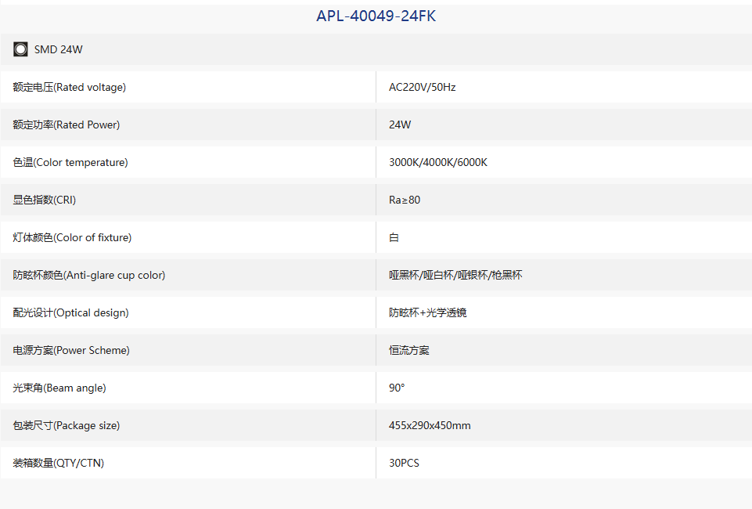Click the round SMD lamp icon
Screen dimensions: 752x509
[x=20, y=49]
